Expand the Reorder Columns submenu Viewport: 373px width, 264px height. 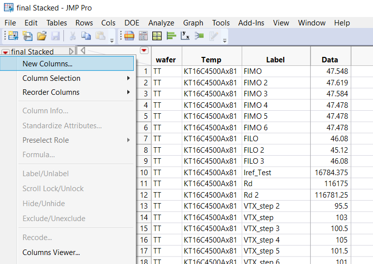pyautogui.click(x=75, y=92)
